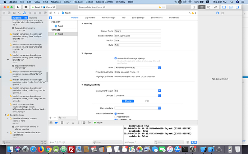
Task: Open the Source Control menu
Action: click(105, 2)
